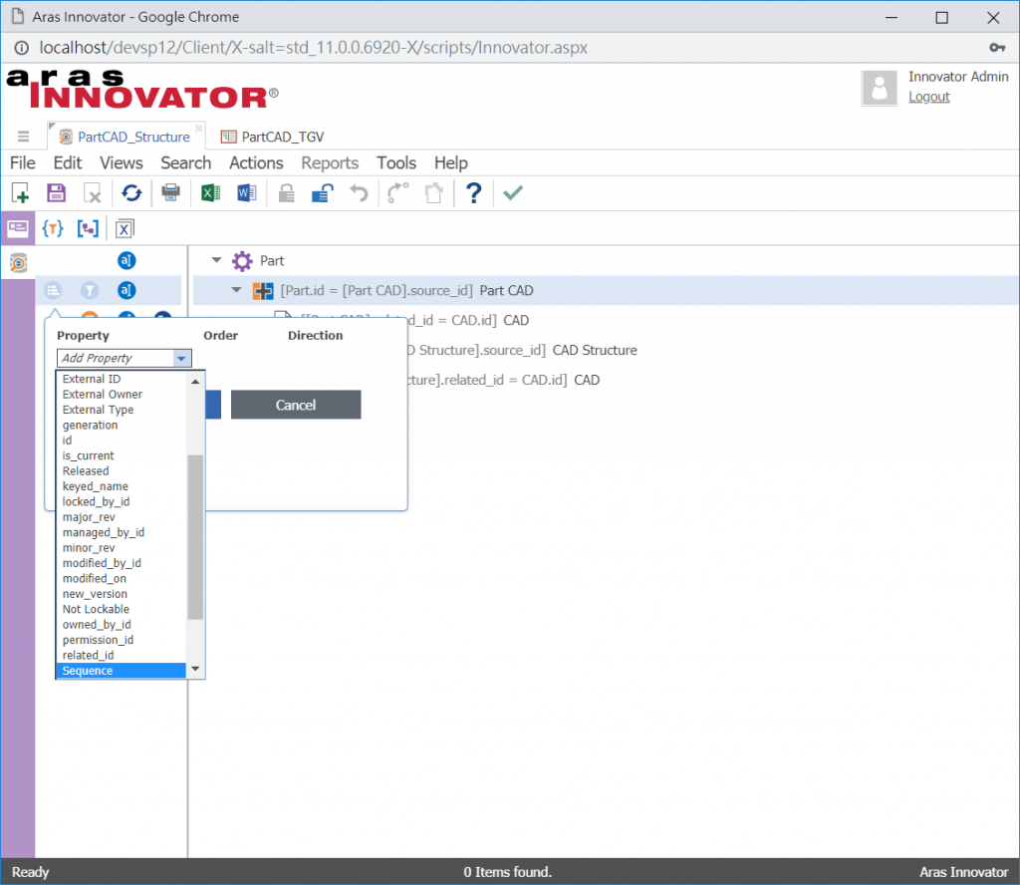This screenshot has height=885, width=1020.
Task: Collapse the Part tree node
Action: pos(216,260)
